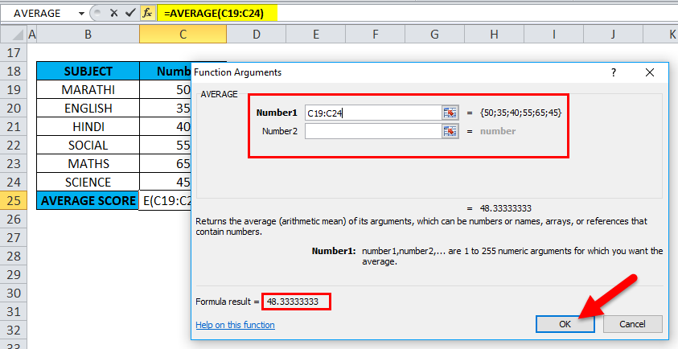Select row 25 header
This screenshot has width=678, height=349.
pyautogui.click(x=14, y=201)
